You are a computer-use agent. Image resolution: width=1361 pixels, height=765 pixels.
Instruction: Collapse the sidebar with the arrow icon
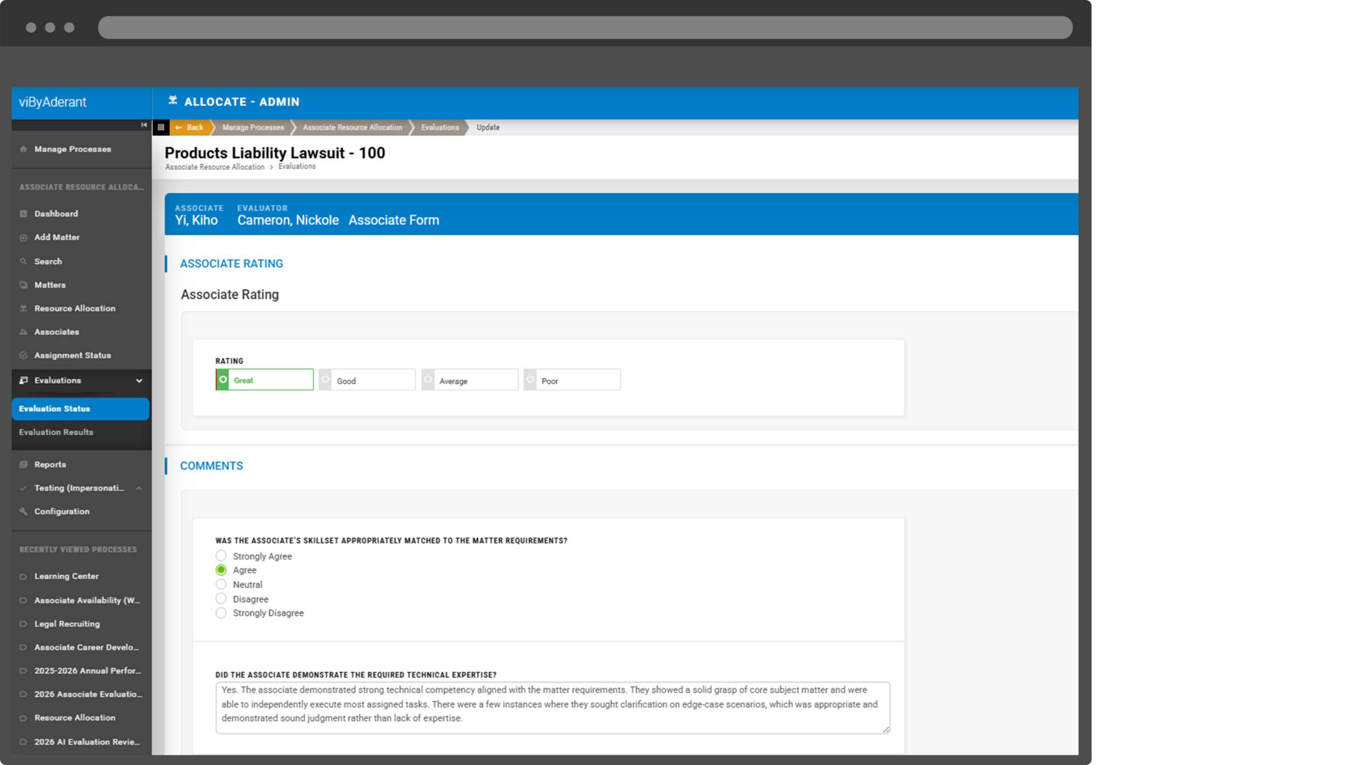point(144,125)
